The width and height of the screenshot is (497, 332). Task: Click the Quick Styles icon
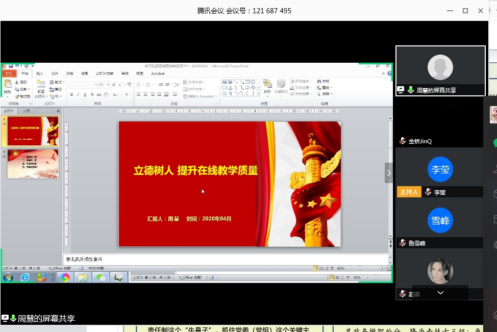pyautogui.click(x=281, y=85)
